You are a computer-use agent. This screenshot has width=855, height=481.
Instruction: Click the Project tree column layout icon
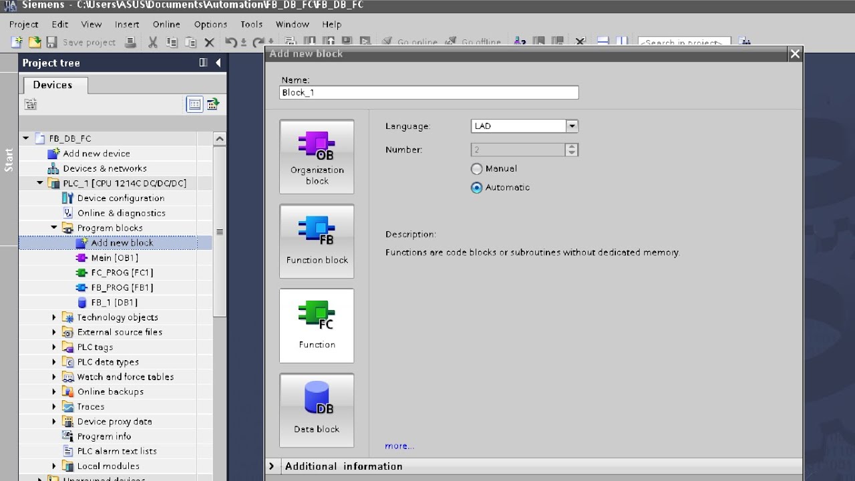[x=203, y=63]
